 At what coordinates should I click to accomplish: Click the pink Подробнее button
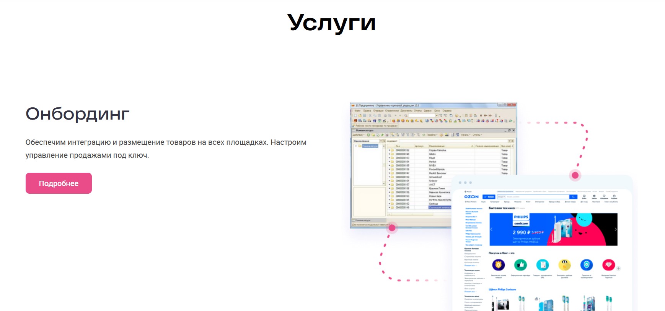(x=59, y=183)
